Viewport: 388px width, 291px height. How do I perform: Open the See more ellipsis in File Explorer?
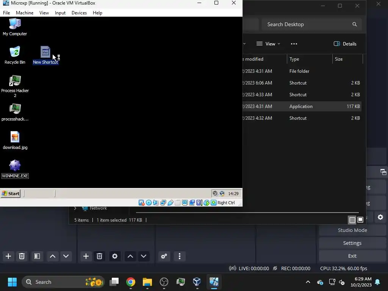(294, 44)
